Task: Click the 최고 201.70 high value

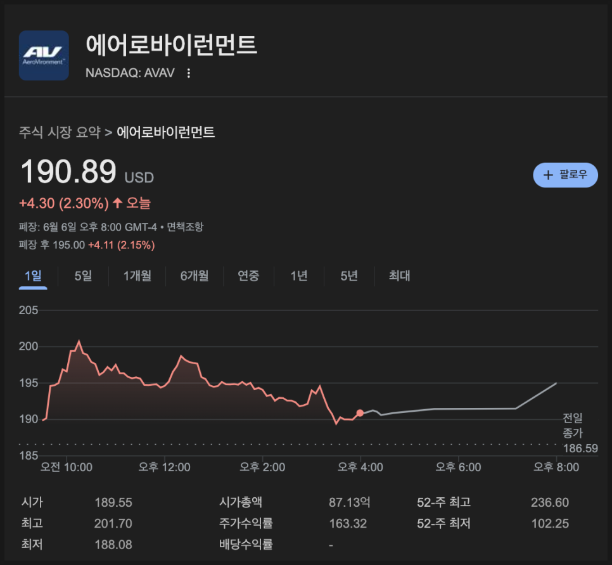Action: [x=113, y=523]
